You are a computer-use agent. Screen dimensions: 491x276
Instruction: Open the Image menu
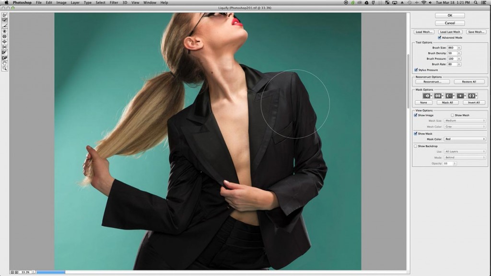(61, 2)
